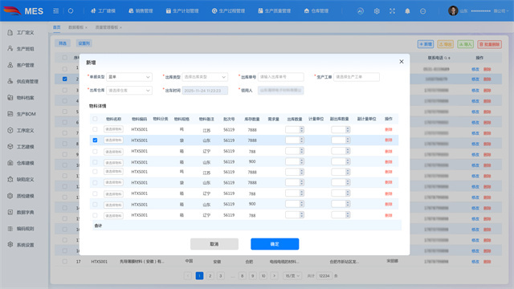514x289 pixels.
Task: Click the MES logo
Action: (23, 10)
